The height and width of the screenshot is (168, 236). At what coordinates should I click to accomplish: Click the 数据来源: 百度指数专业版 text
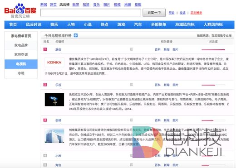tap(214, 36)
